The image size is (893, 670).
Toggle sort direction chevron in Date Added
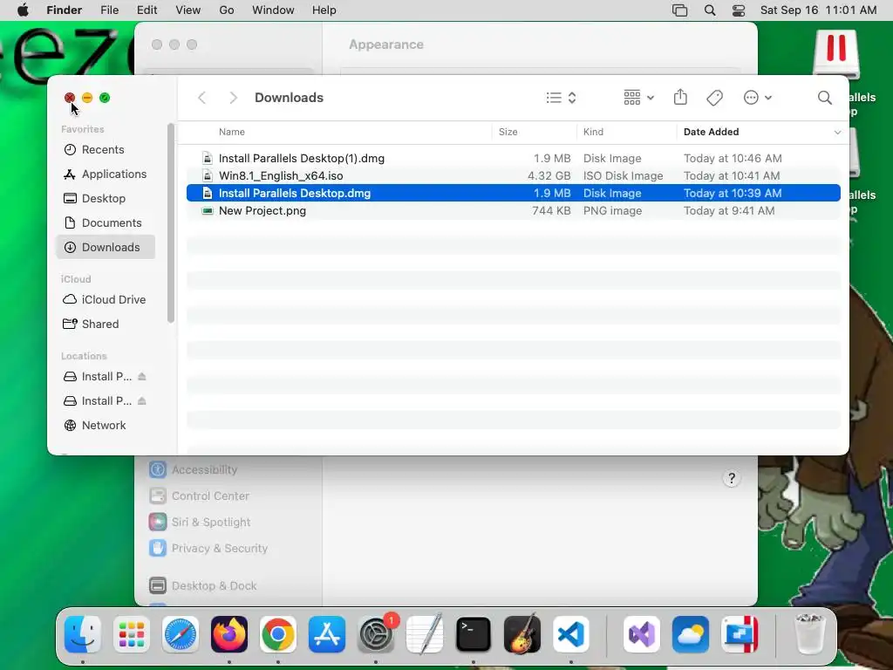[837, 133]
